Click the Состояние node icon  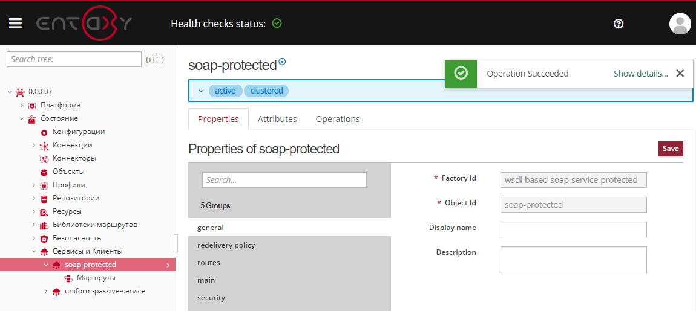[x=32, y=119]
